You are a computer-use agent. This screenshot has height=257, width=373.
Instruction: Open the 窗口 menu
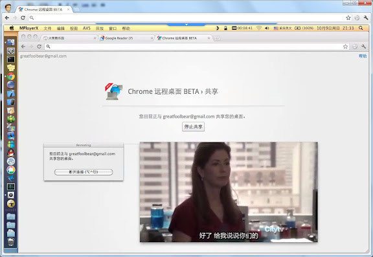point(113,28)
